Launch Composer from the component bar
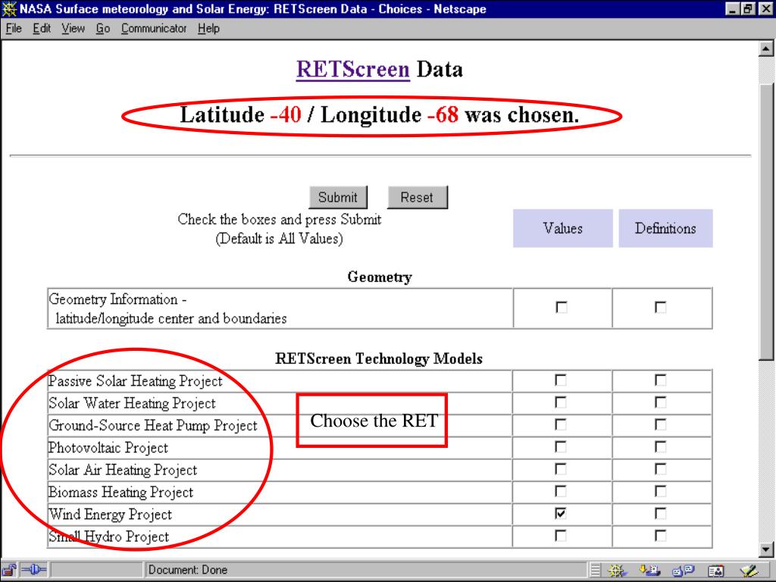Viewport: 776px width, 582px height. [749, 571]
